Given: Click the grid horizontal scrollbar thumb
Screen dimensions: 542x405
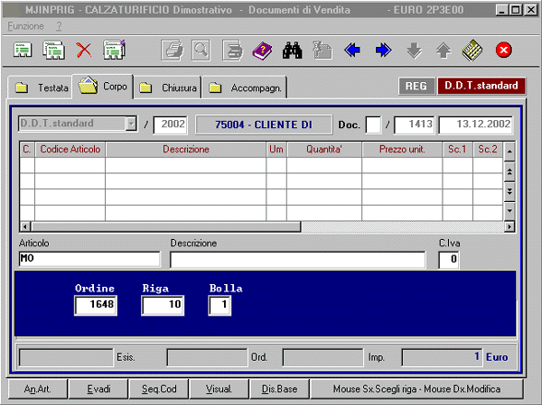Looking at the screenshot, I should (x=165, y=226).
